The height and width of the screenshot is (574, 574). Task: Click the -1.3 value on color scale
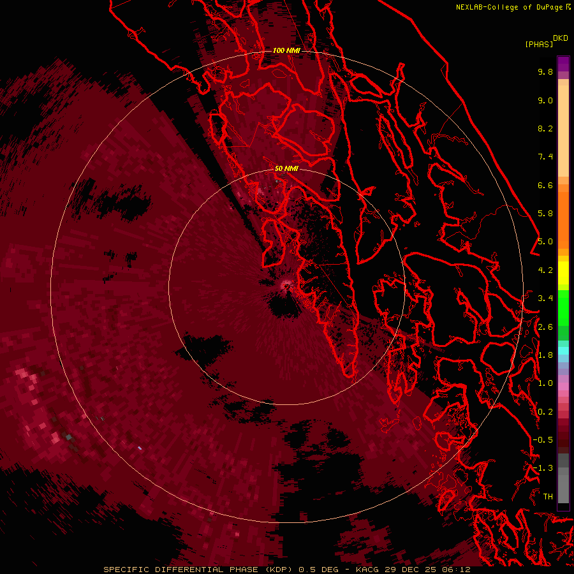click(x=543, y=468)
